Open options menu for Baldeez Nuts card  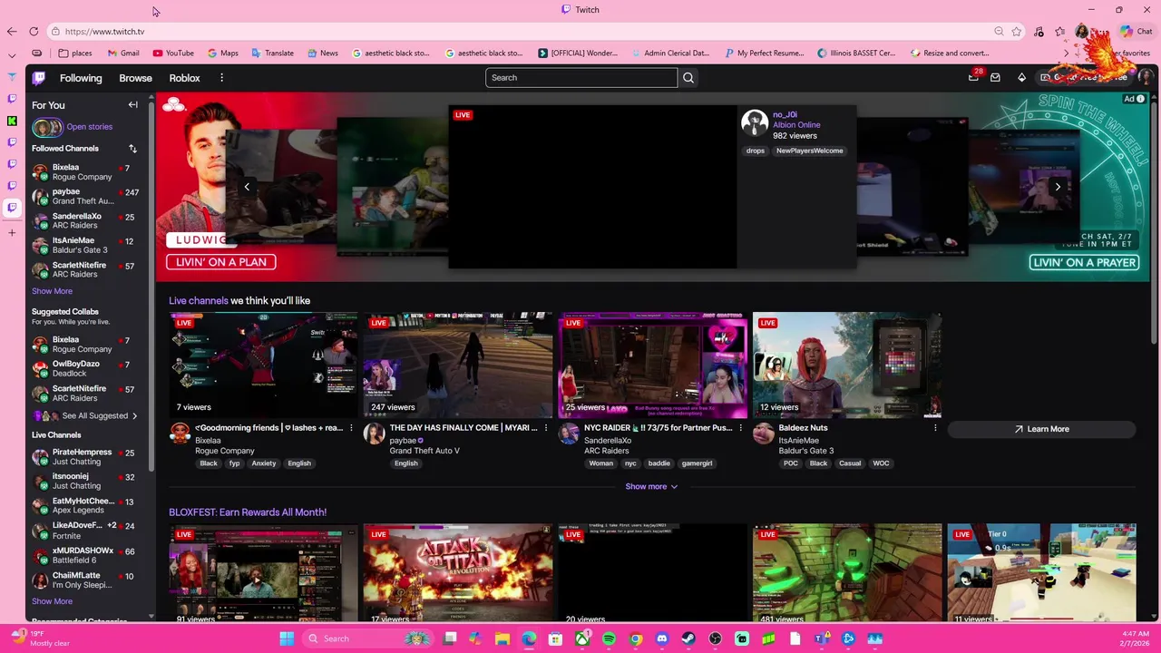[x=935, y=428]
